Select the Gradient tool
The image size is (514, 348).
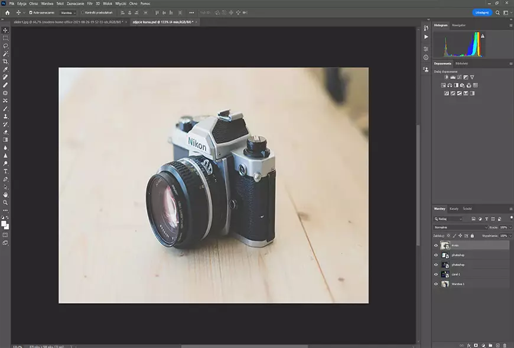click(5, 140)
